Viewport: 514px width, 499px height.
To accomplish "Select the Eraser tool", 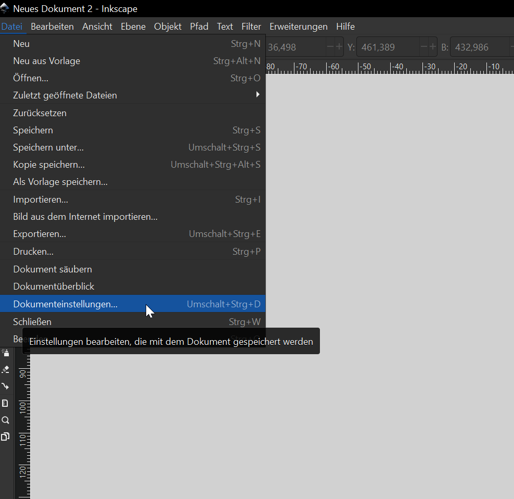I will (5, 370).
